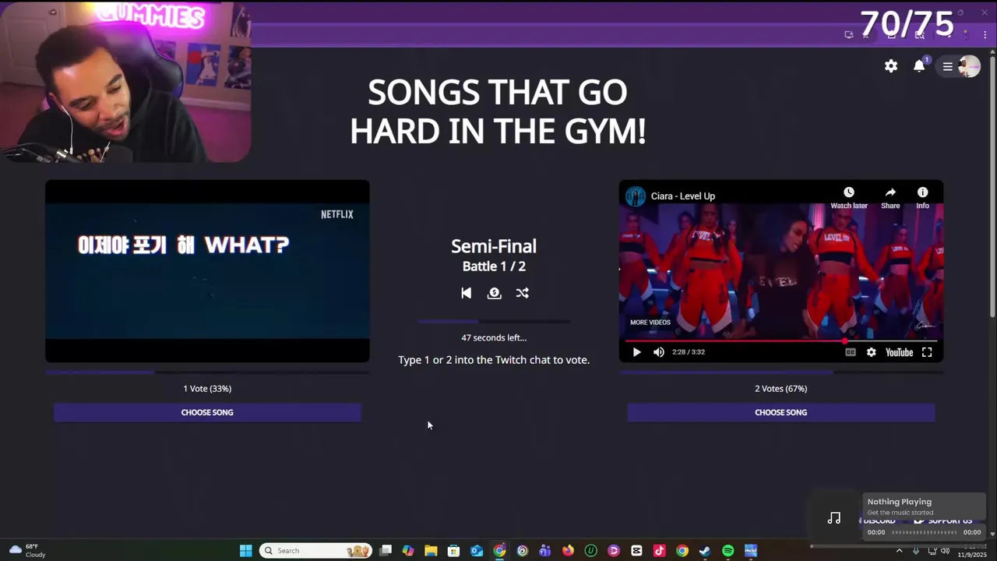
Task: Click the shuffle icon under Battle 1 / 2
Action: click(523, 293)
